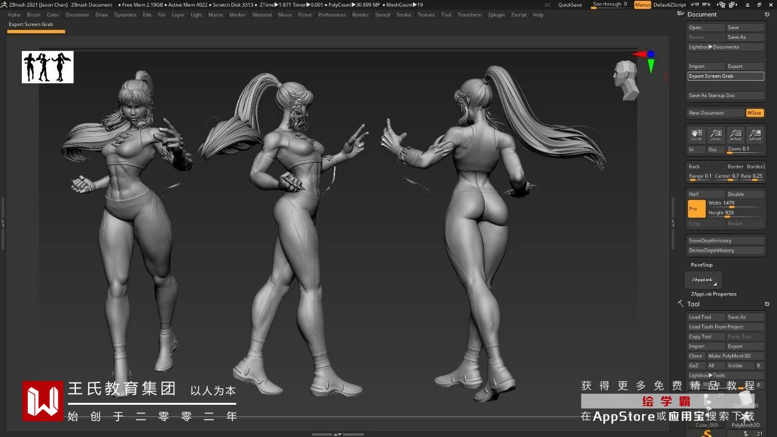Click the Document palette folder icon
Screen dimensions: 777x437
681,14
